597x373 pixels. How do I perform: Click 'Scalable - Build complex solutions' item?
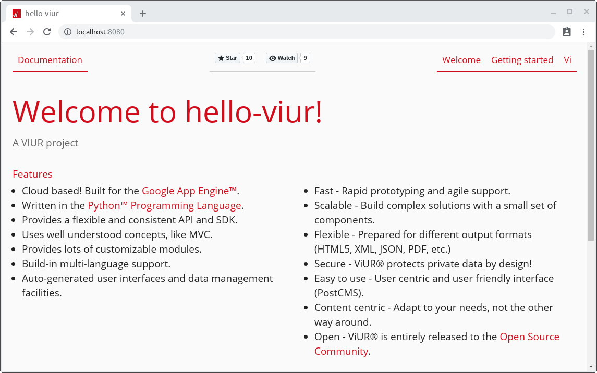click(x=435, y=213)
